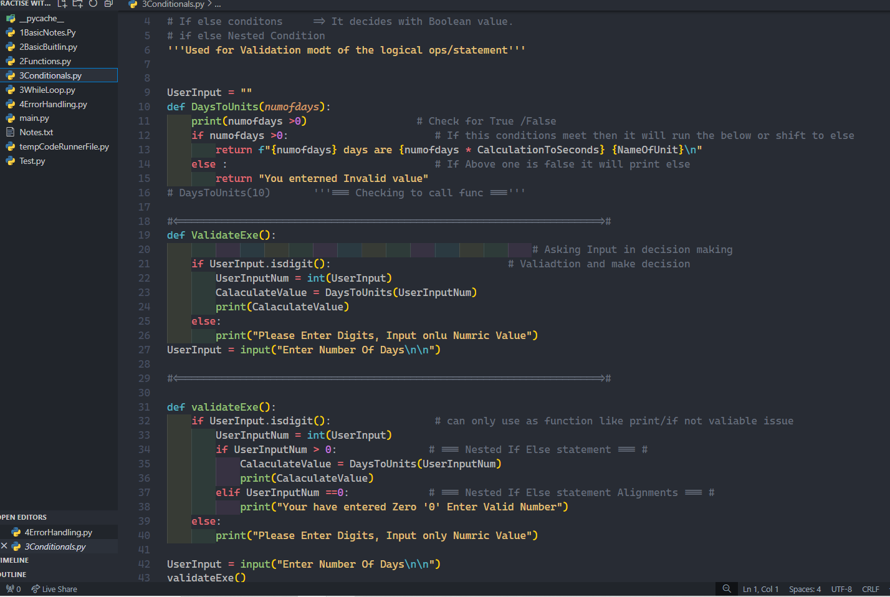Click Spaces: 4 indentation setting
Screen dimensions: 890x597
(x=805, y=589)
